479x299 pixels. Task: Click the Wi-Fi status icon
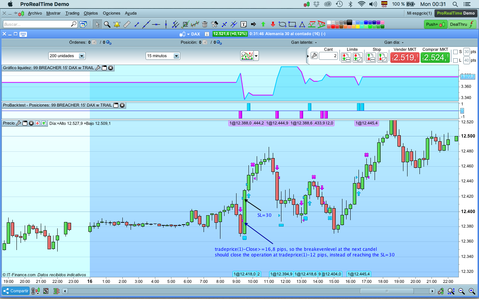coord(361,4)
